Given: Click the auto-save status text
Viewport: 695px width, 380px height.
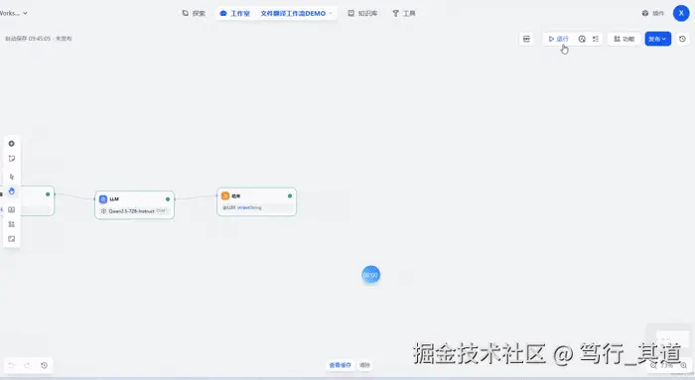Looking at the screenshot, I should tap(39, 39).
